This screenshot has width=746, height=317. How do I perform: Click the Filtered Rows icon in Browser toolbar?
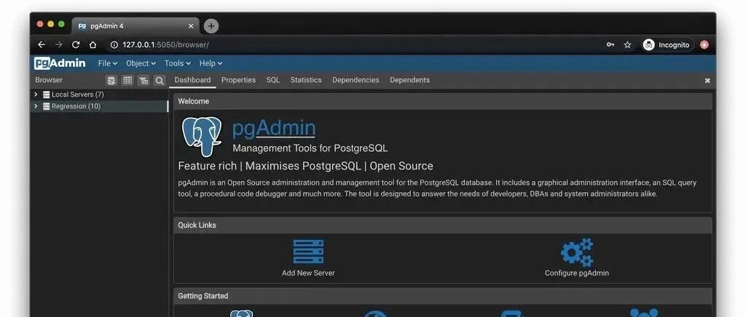tap(144, 80)
